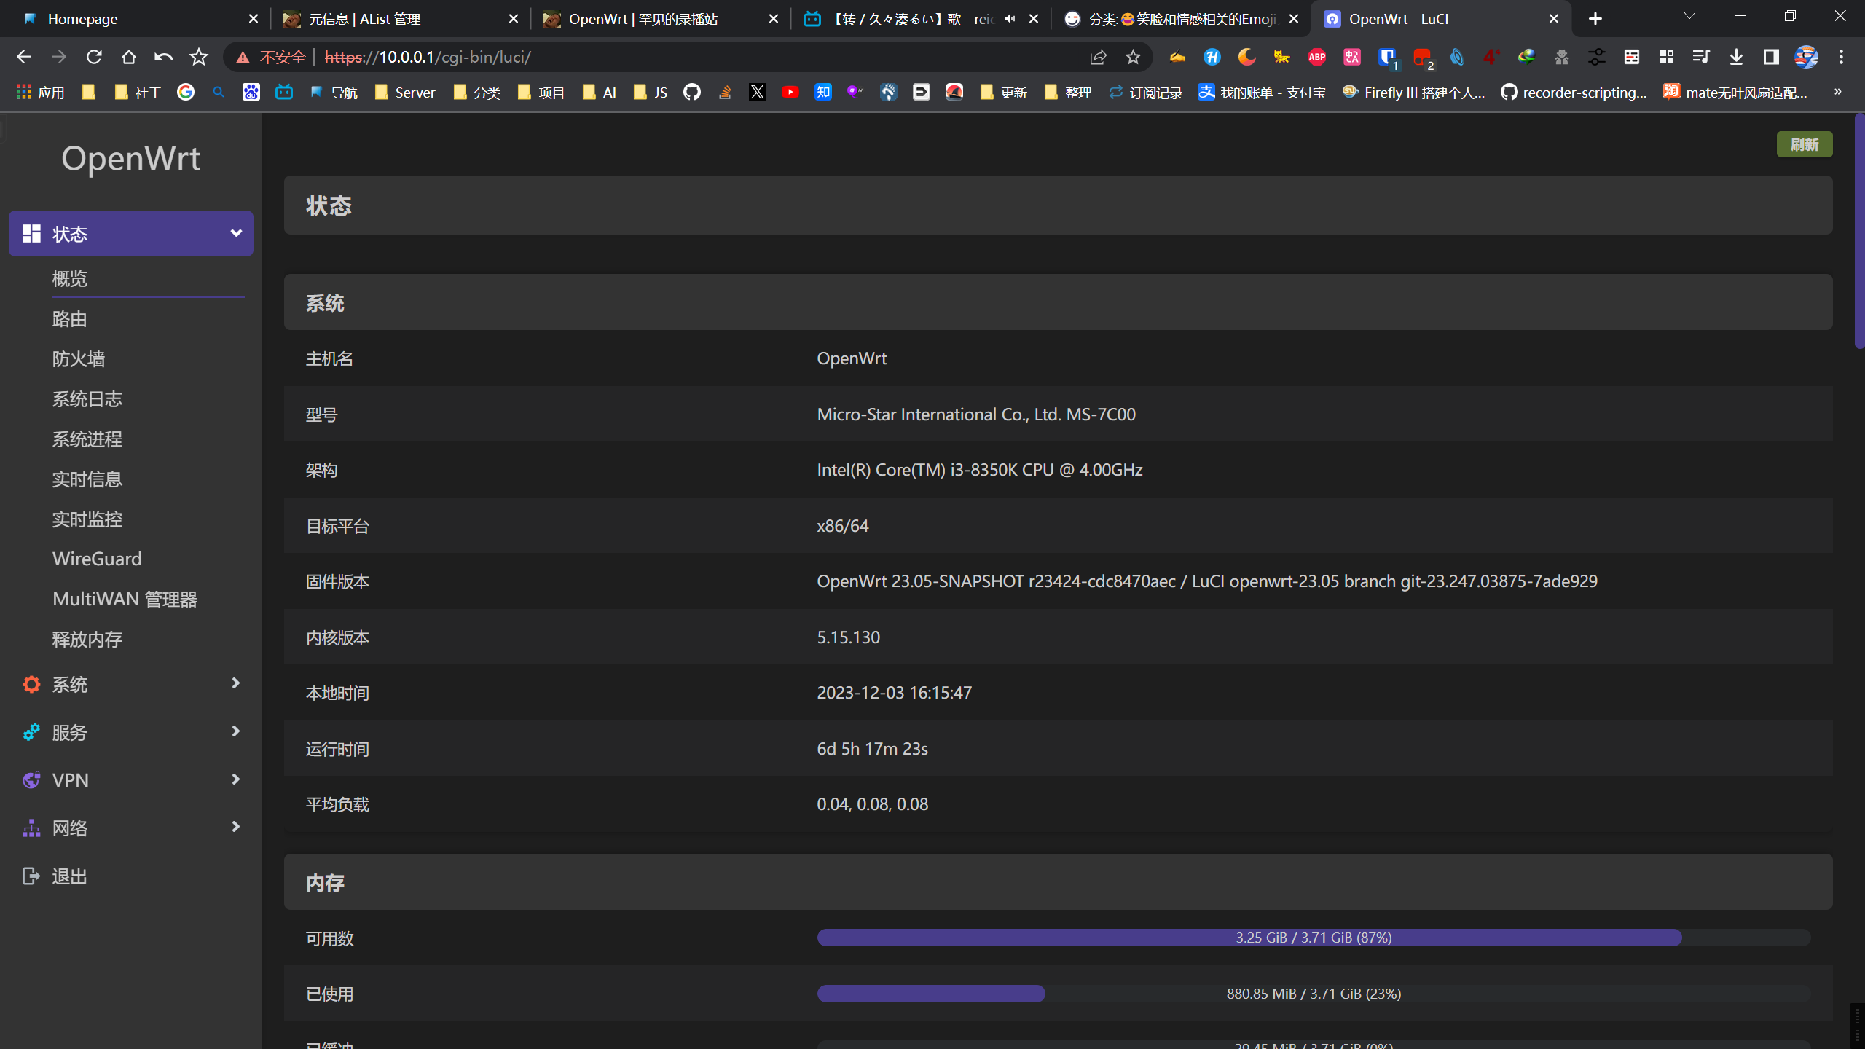1865x1049 pixels.
Task: Toggle the browser side panel icon
Action: (x=1771, y=57)
